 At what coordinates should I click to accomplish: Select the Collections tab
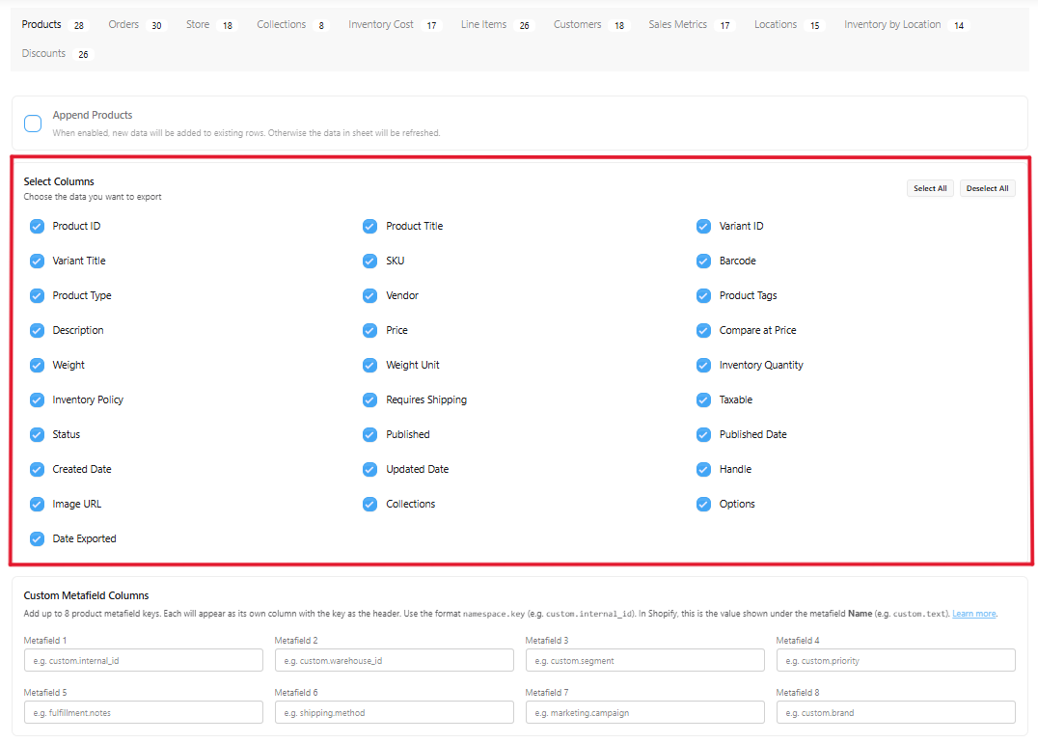292,24
